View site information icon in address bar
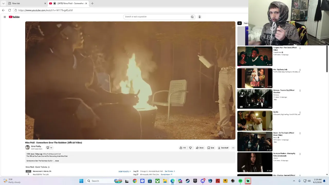This screenshot has width=329, height=185. pos(16,10)
